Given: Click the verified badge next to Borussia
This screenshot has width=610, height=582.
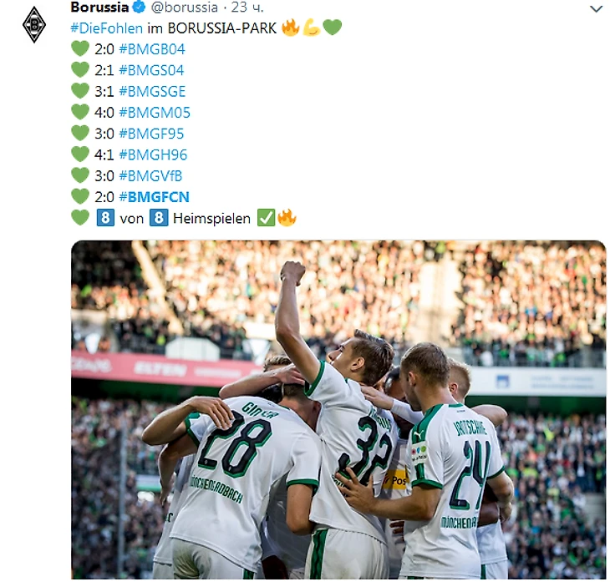Looking at the screenshot, I should pos(139,7).
